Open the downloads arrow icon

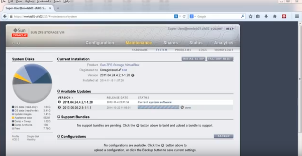(x=266, y=16)
